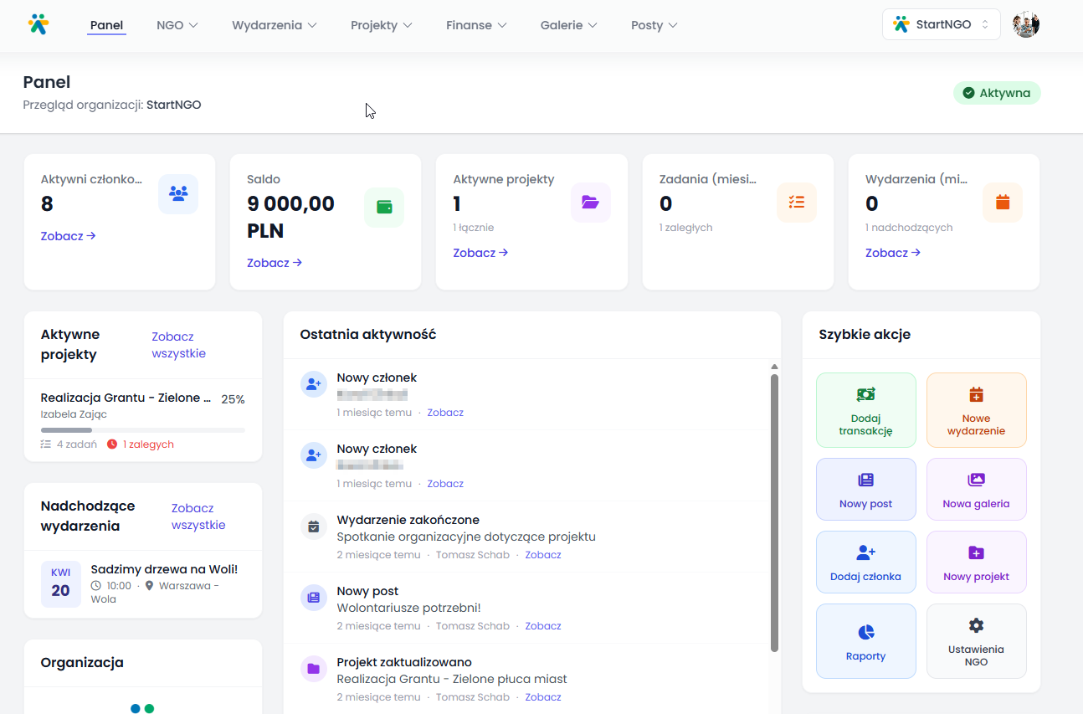The width and height of the screenshot is (1083, 714).
Task: Click the Dodaj transakcję quick action icon
Action: click(865, 395)
